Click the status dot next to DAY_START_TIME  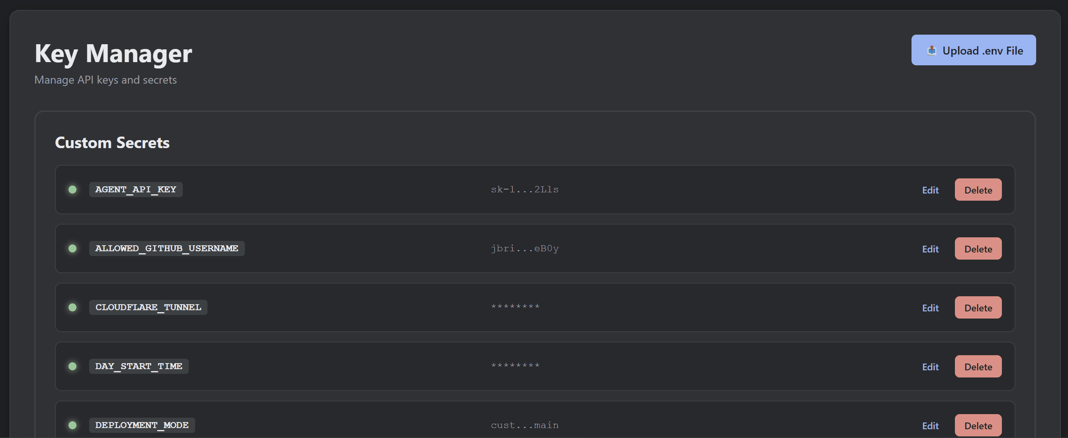point(73,366)
